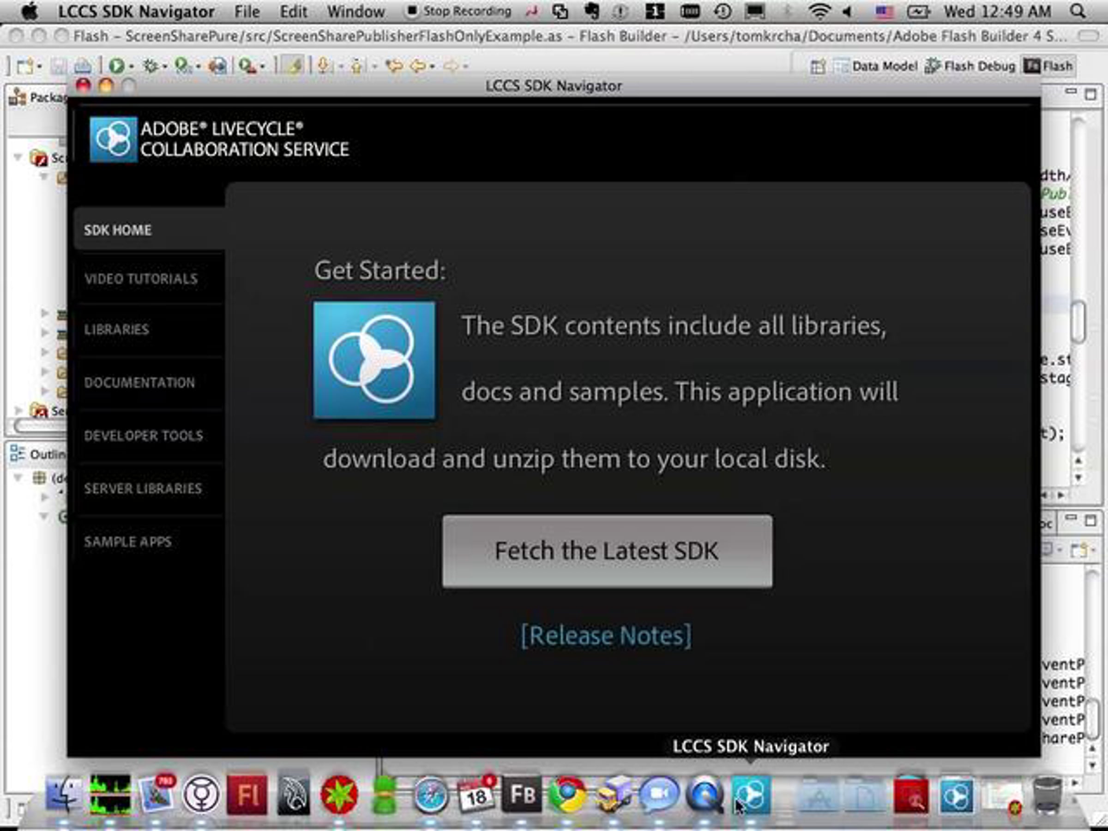Stop the screen recording from menu bar
The width and height of the screenshot is (1108, 831).
pyautogui.click(x=459, y=11)
